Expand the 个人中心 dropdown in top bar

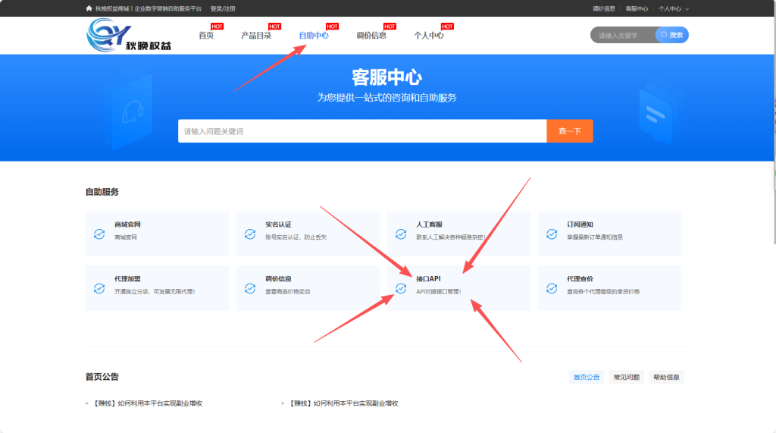[x=674, y=8]
